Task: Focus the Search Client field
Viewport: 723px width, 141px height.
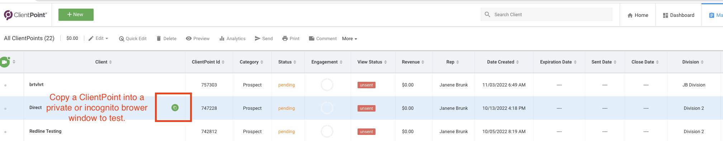Action: point(547,14)
